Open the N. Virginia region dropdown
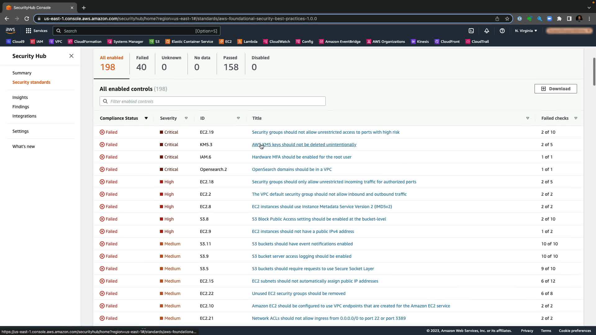Screen dimensions: 596x335 [x=526, y=31]
